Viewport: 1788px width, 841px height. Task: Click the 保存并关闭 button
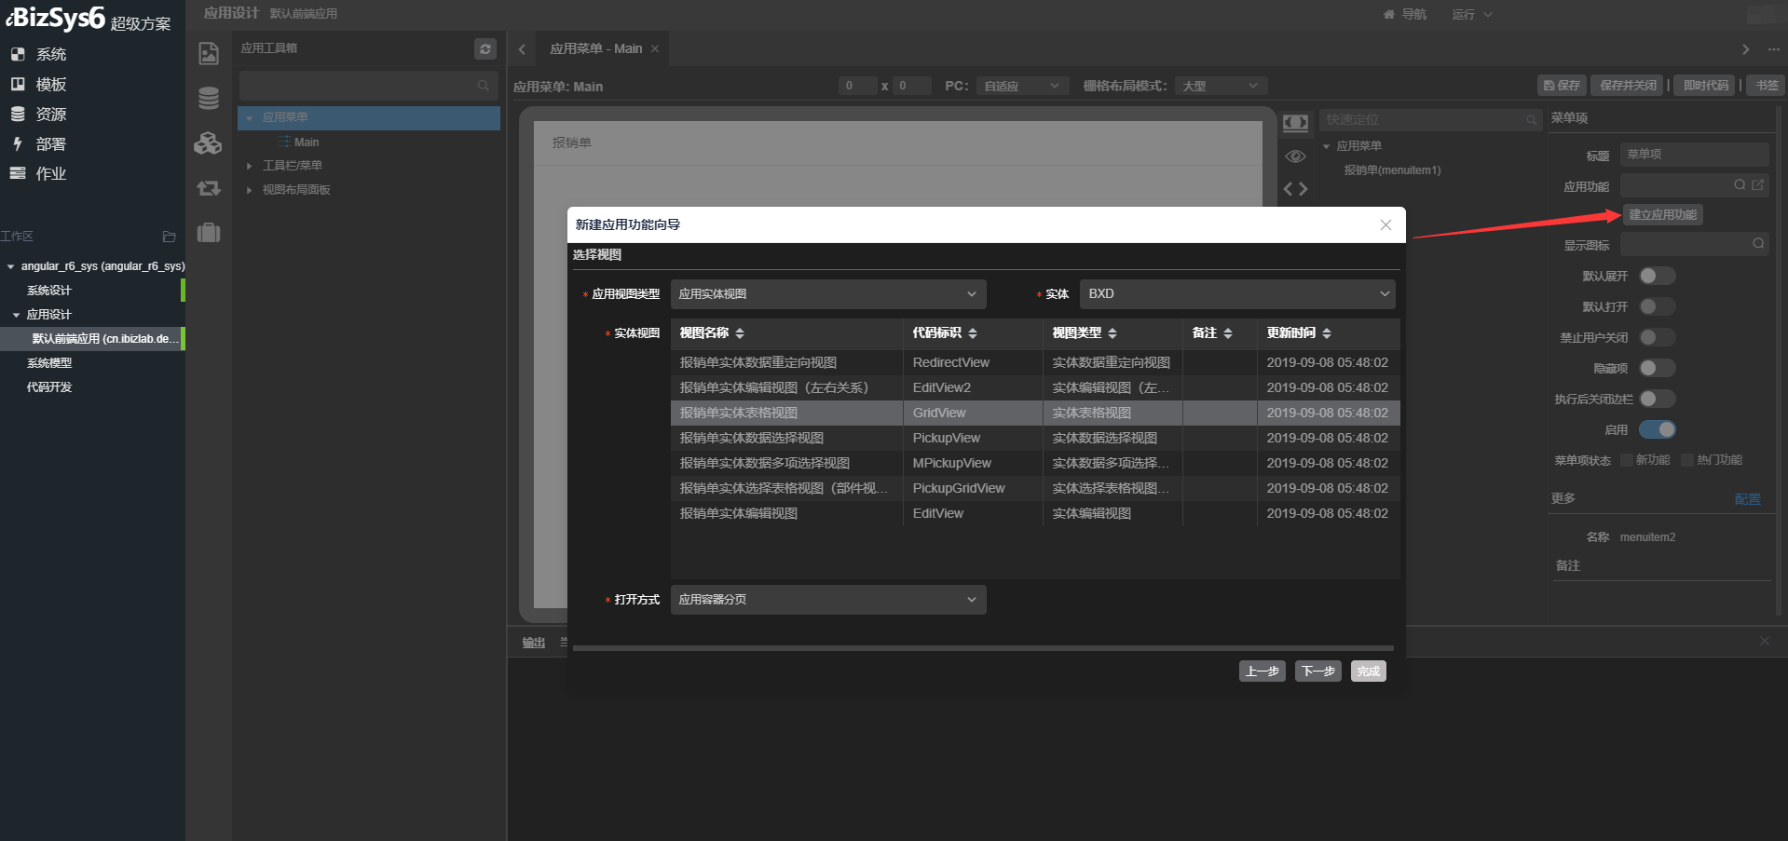point(1628,86)
